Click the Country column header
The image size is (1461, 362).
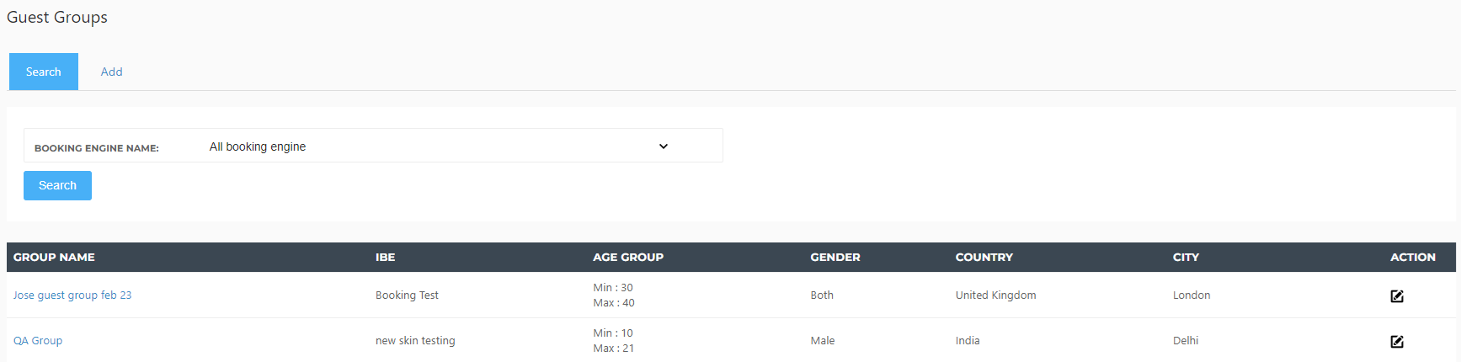pos(984,257)
